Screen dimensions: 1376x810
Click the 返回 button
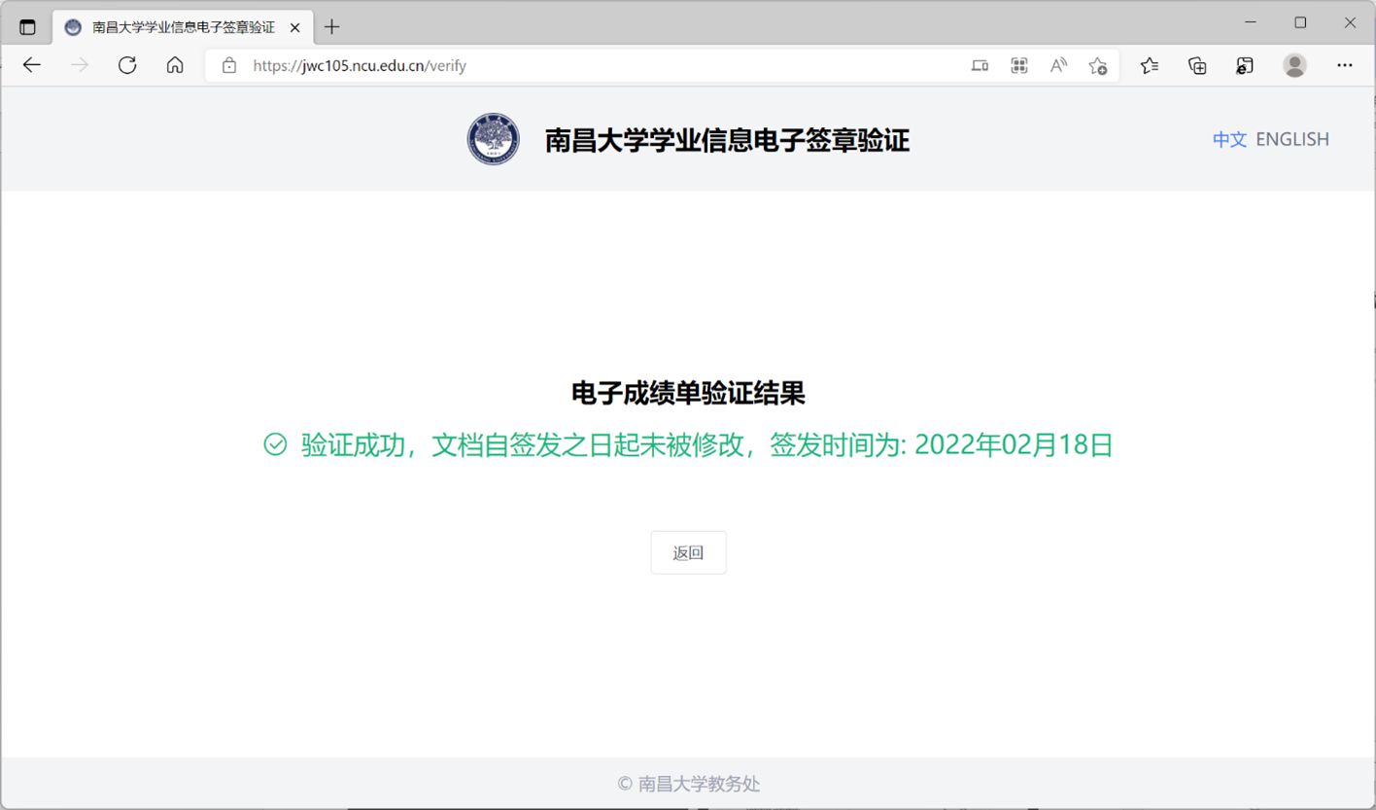[x=688, y=551]
